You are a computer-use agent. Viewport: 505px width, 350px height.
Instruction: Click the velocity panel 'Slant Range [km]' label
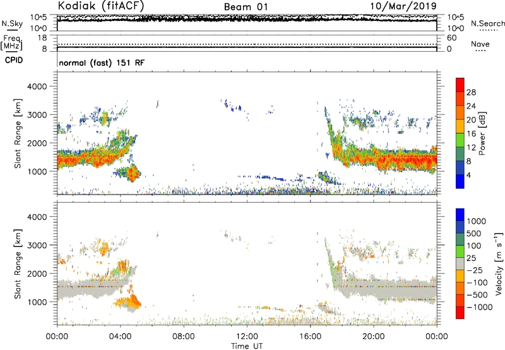point(18,263)
